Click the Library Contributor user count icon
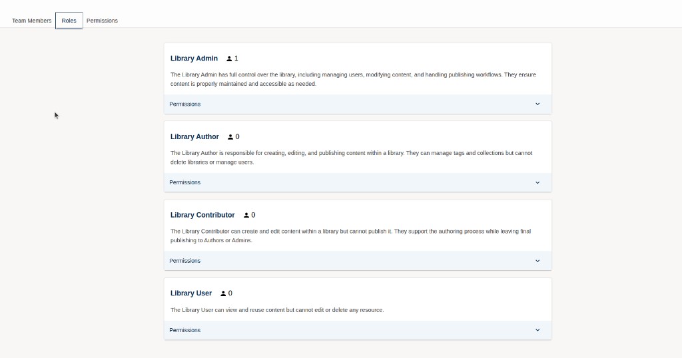 tap(246, 215)
